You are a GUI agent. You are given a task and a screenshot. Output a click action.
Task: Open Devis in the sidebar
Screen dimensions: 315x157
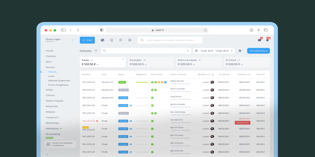[x=49, y=62]
